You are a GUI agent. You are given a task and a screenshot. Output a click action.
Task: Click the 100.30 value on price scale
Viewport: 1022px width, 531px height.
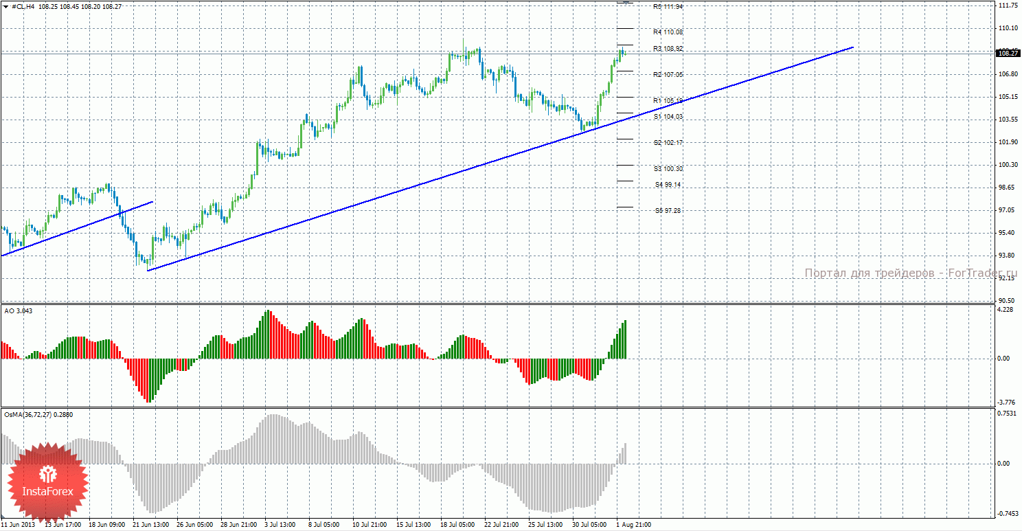click(1007, 165)
